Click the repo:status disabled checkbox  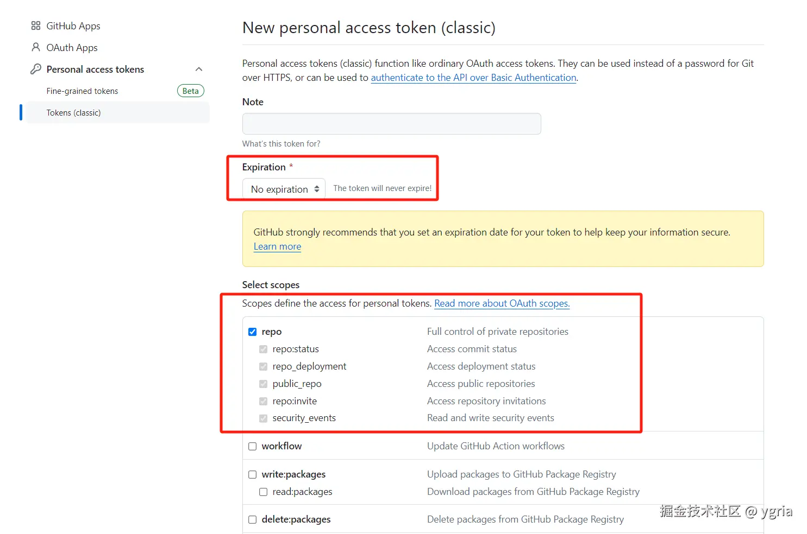point(263,349)
